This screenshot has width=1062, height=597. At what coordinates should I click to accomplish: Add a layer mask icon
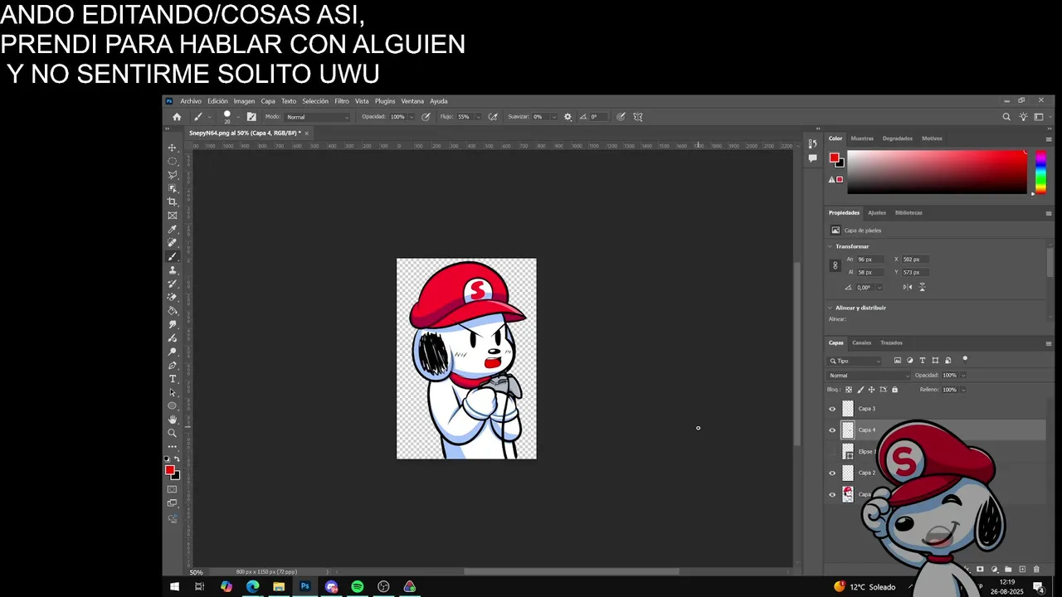coord(980,570)
